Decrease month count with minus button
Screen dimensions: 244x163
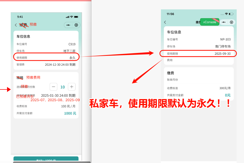click(x=54, y=87)
